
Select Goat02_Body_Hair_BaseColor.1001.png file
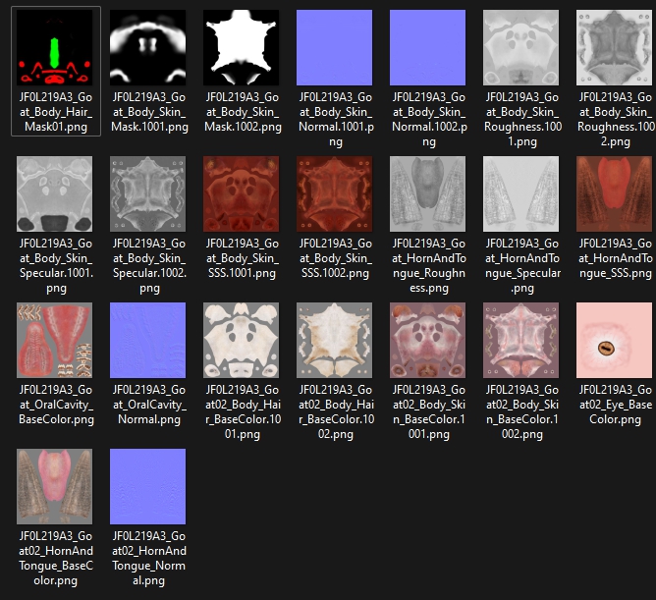pos(242,340)
